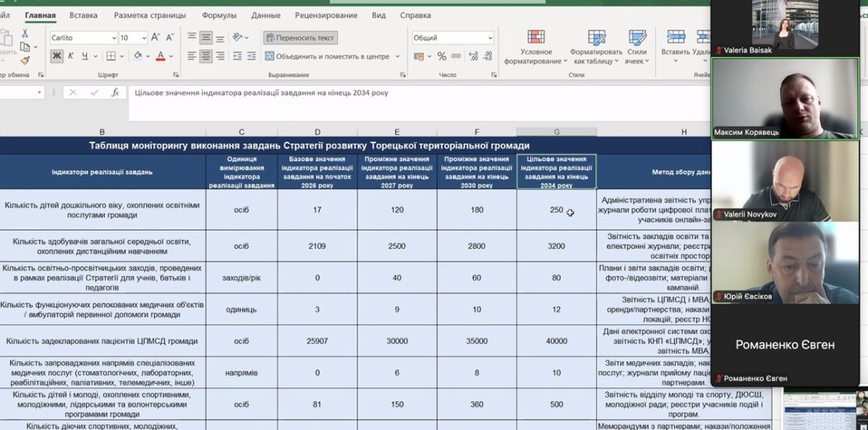Align text to top of cell
This screenshot has width=868, height=430.
[x=192, y=38]
